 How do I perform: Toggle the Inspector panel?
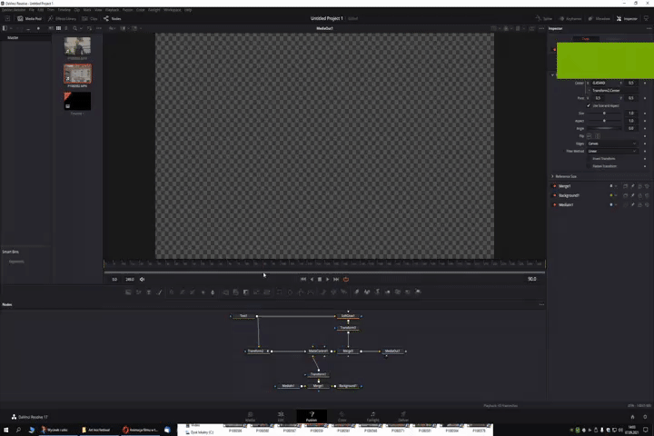click(627, 18)
